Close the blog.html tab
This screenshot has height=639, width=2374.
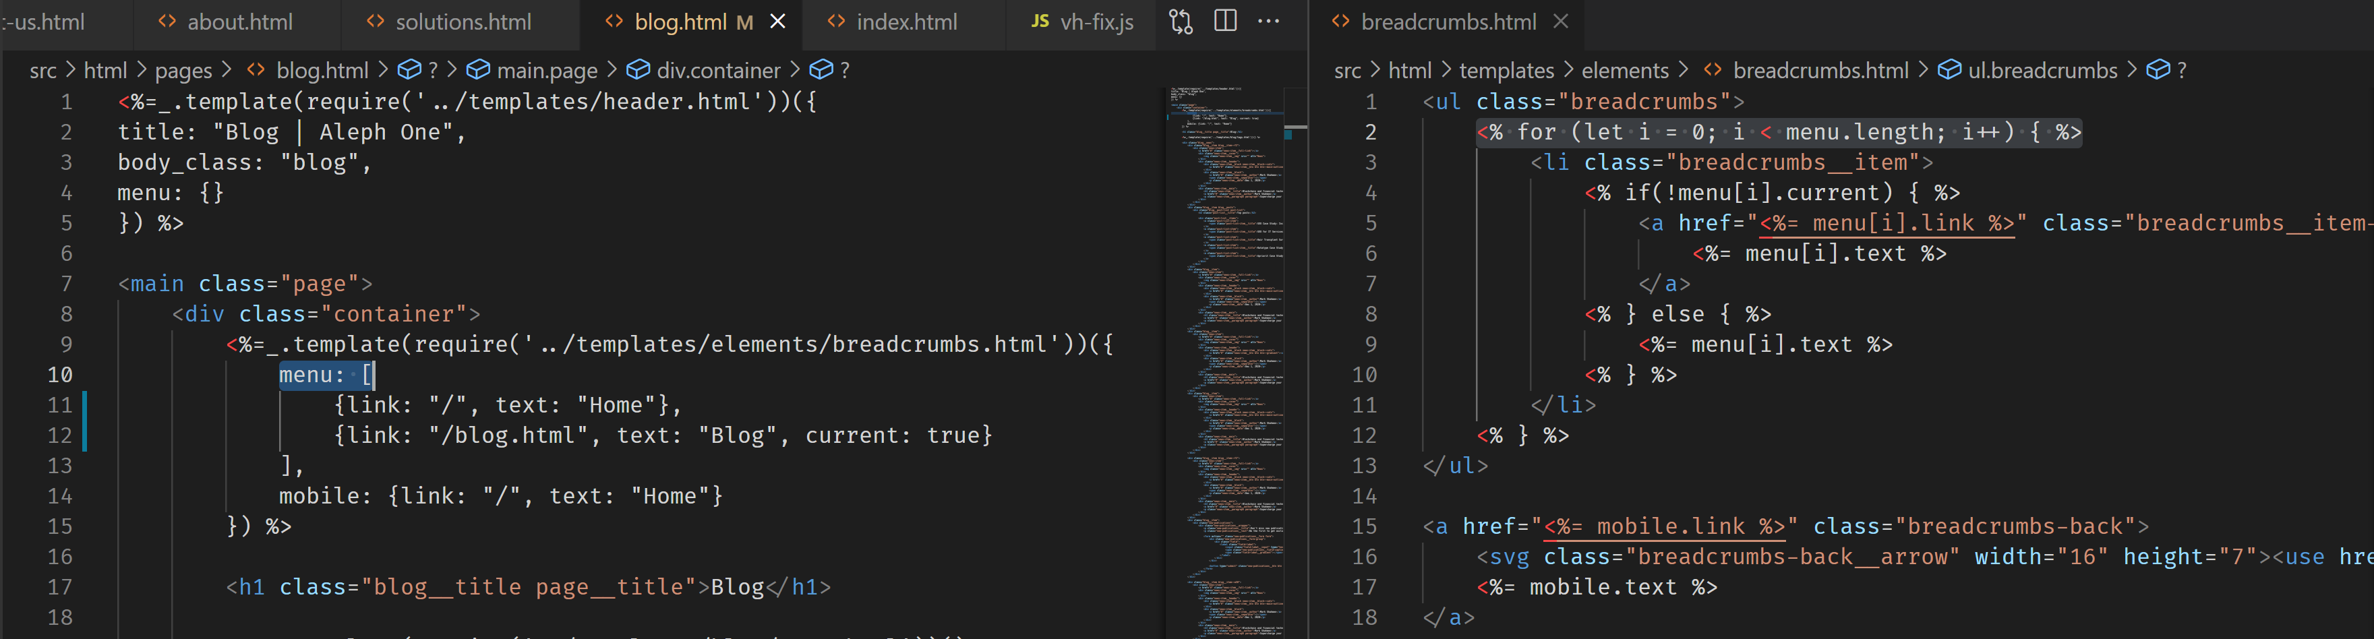[777, 21]
